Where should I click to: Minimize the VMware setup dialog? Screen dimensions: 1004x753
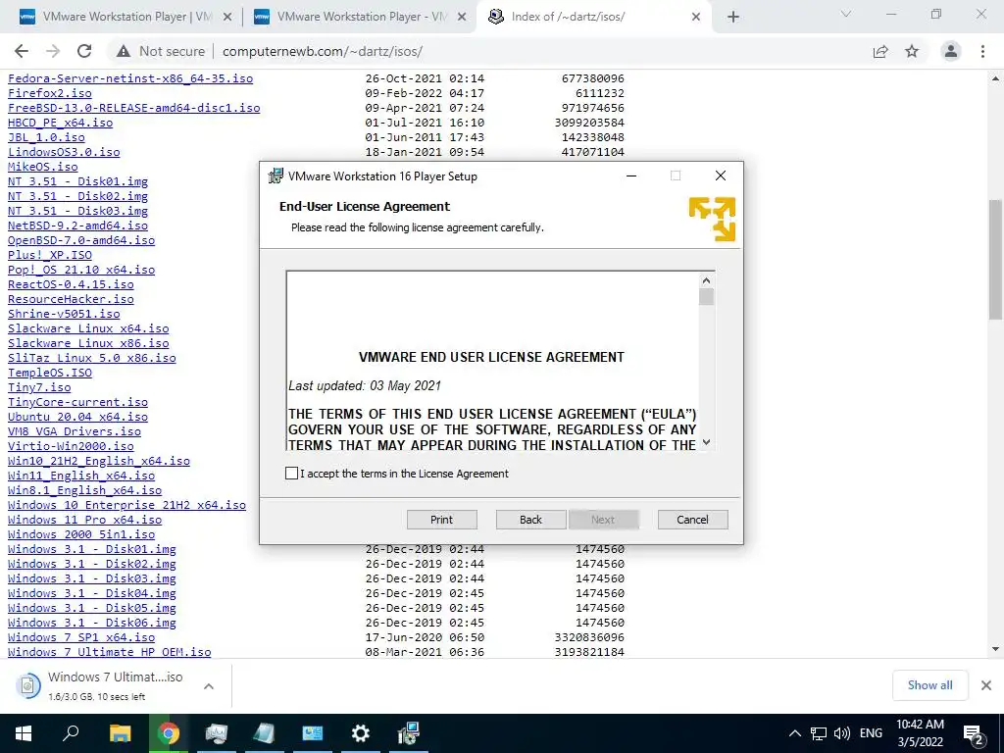[x=631, y=176]
